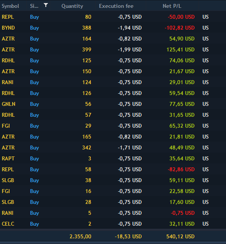The width and height of the screenshot is (226, 244).
Task: Click the 21,67 USD net profit value
Action: point(182,71)
